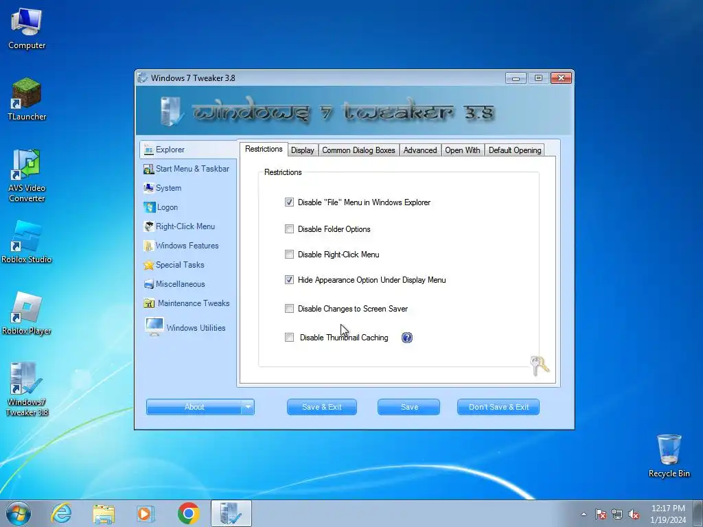Select the System category
The height and width of the screenshot is (527, 703).
162,188
